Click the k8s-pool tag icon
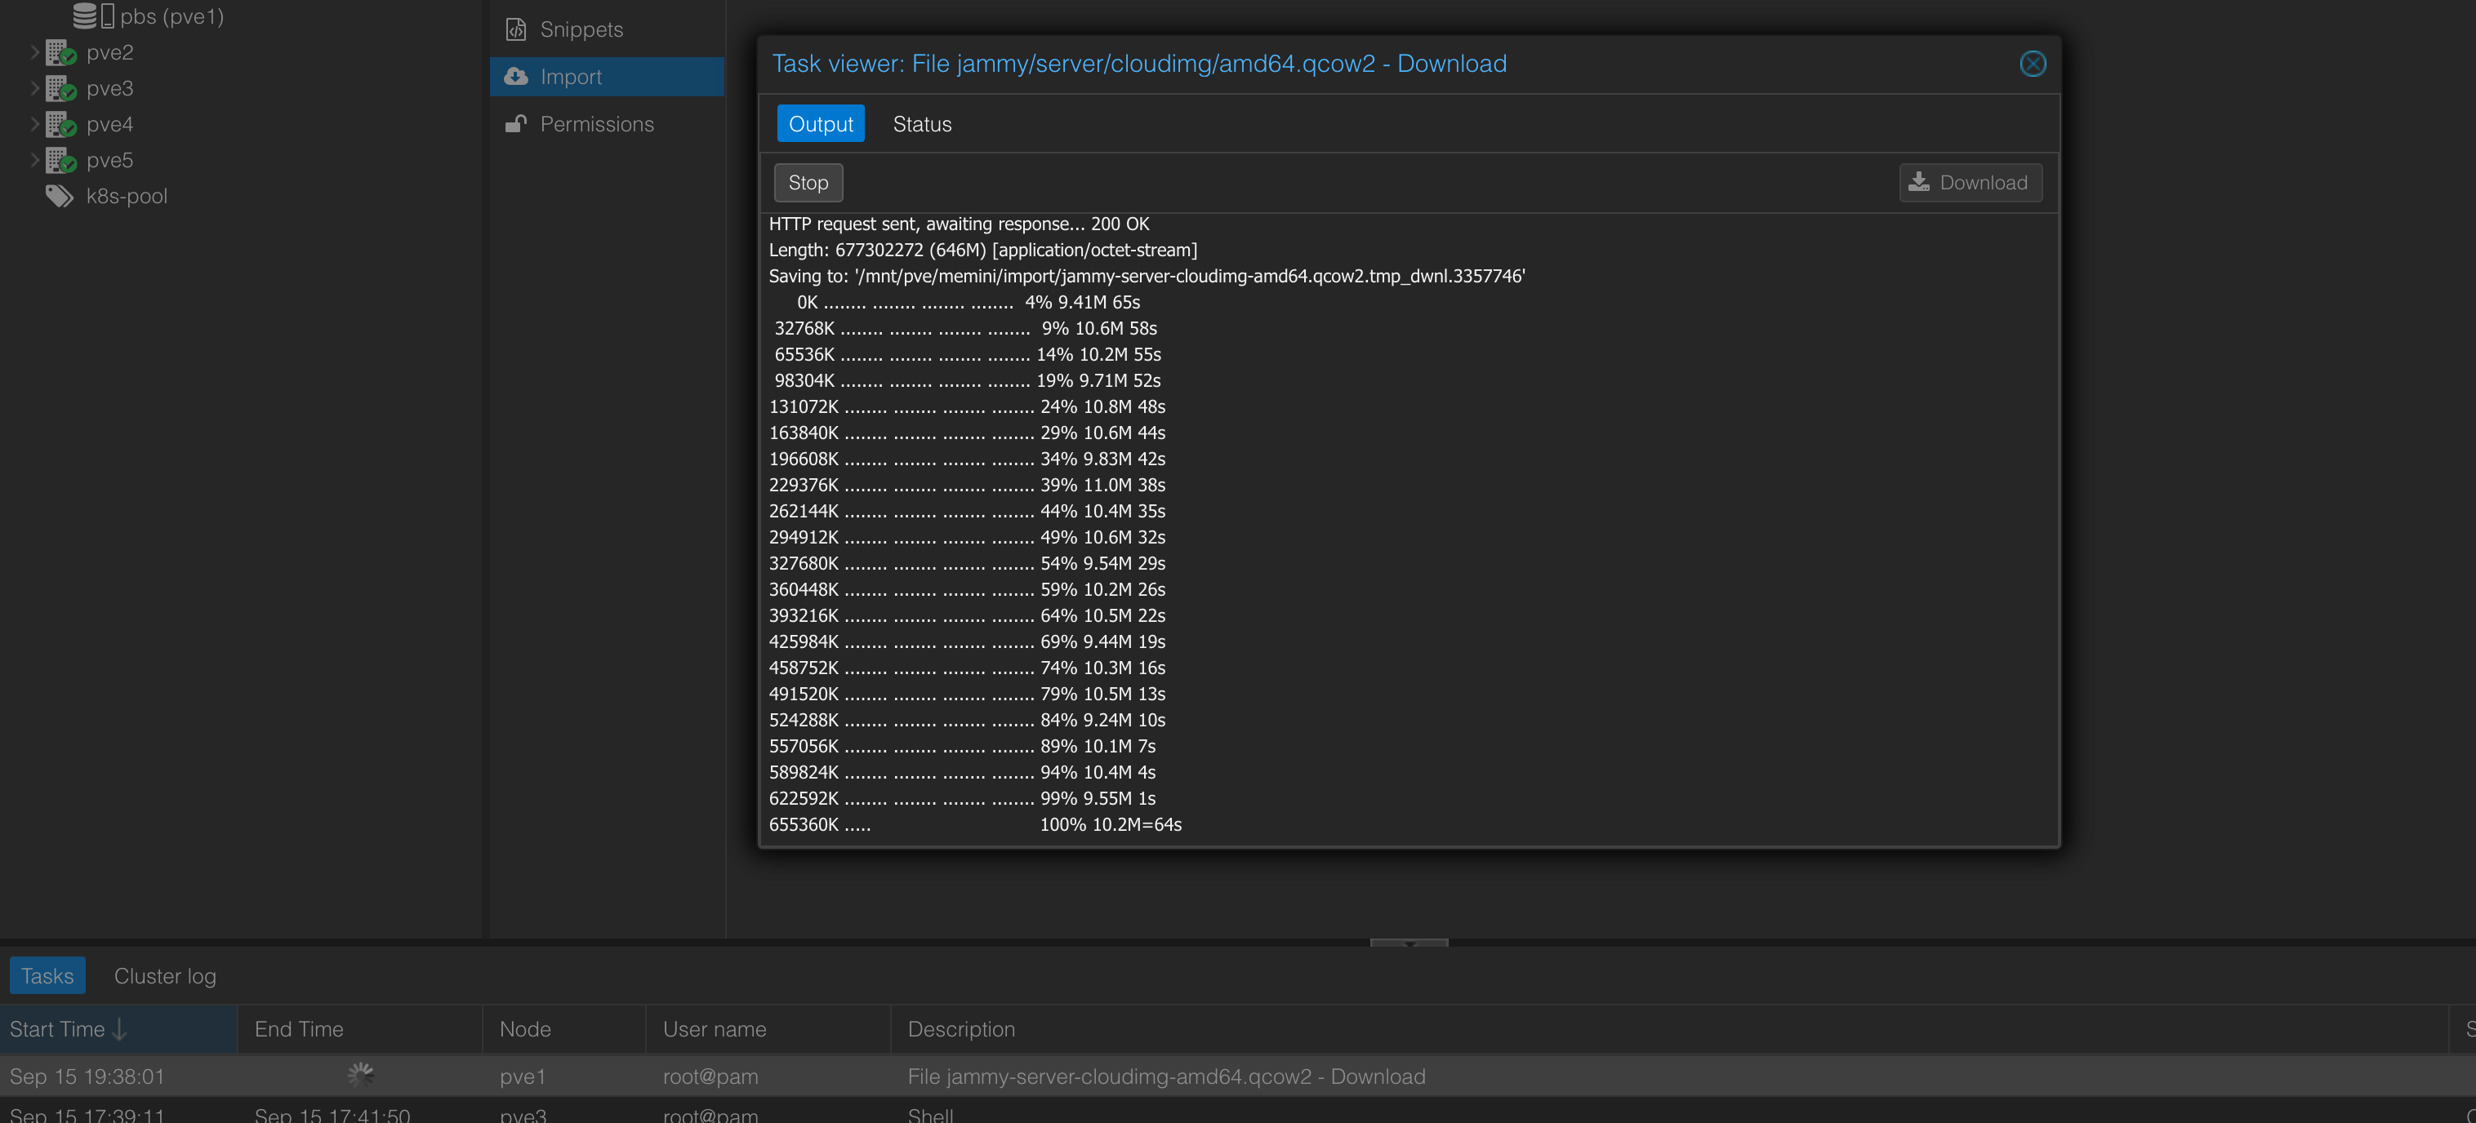Screen dimensions: 2476x1123 coord(60,196)
